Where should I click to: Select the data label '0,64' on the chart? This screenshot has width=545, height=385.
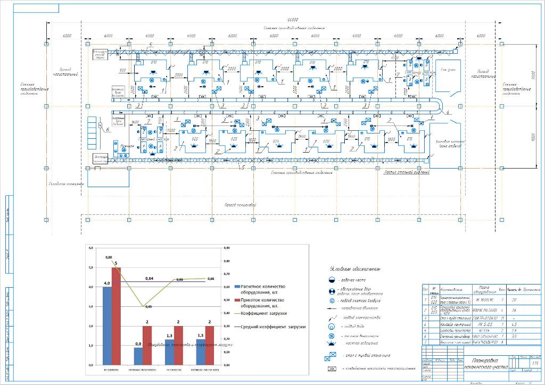tap(149, 279)
